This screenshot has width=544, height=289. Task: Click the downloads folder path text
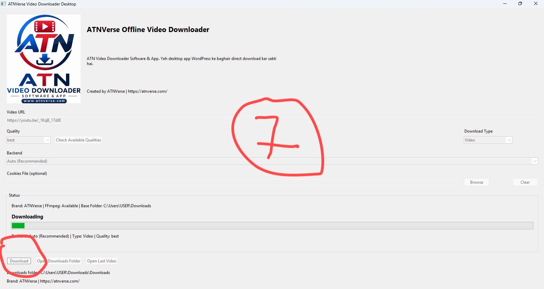click(58, 273)
